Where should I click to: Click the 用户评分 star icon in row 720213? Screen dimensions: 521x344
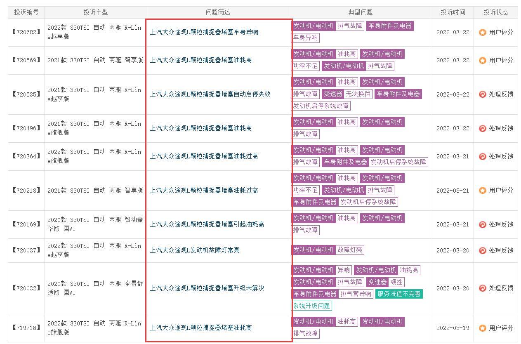(482, 190)
